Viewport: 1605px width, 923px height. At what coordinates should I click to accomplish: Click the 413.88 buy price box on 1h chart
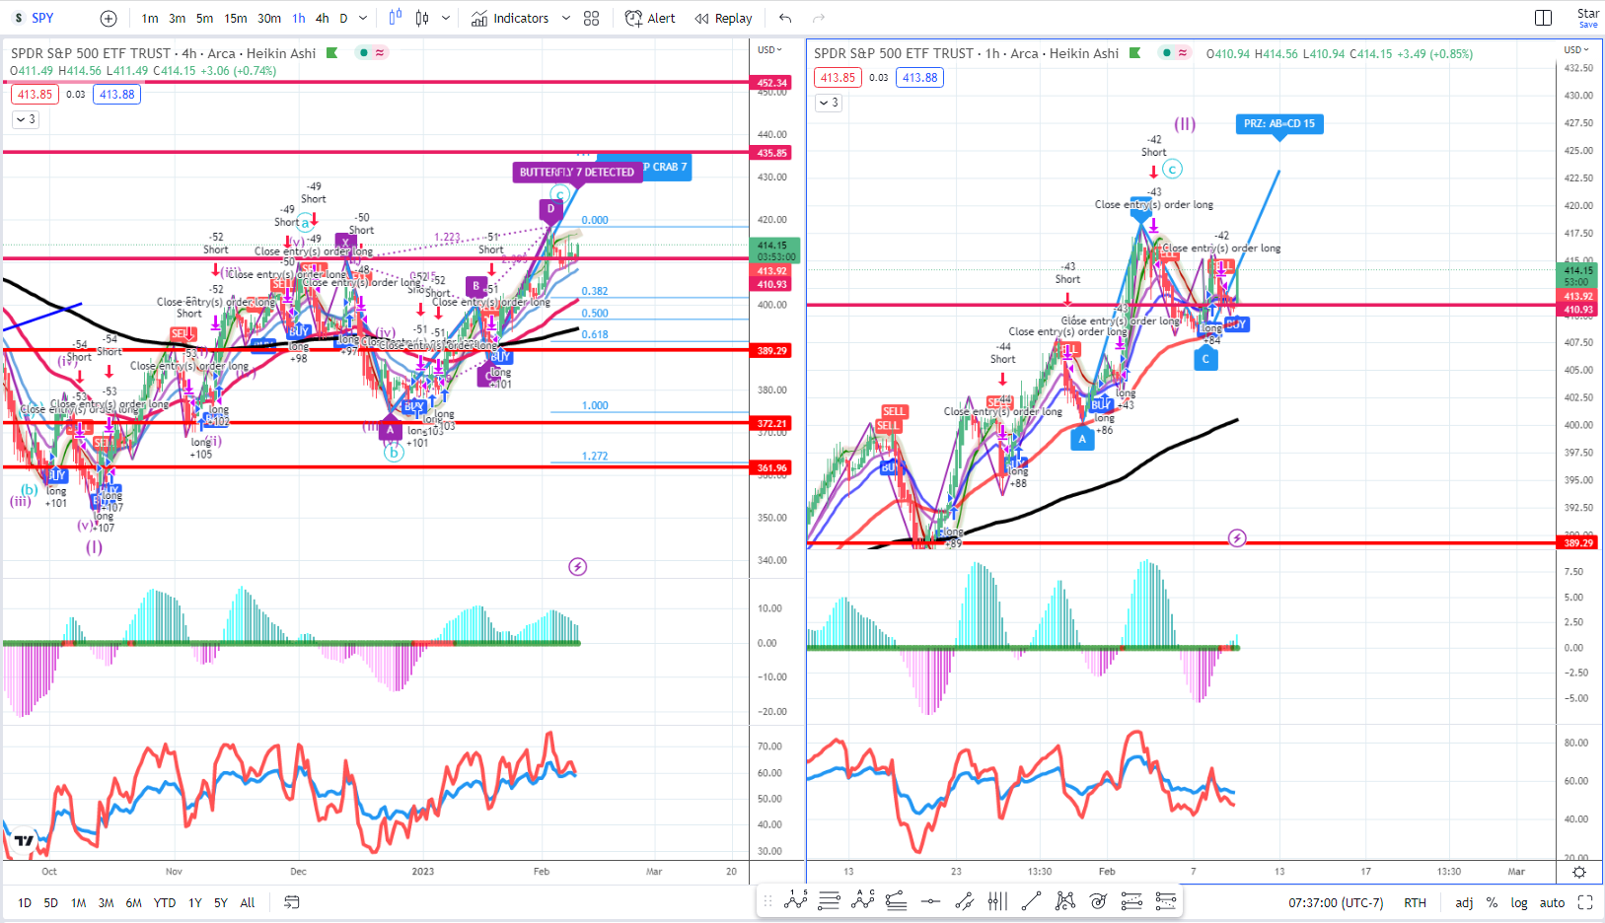pos(920,78)
